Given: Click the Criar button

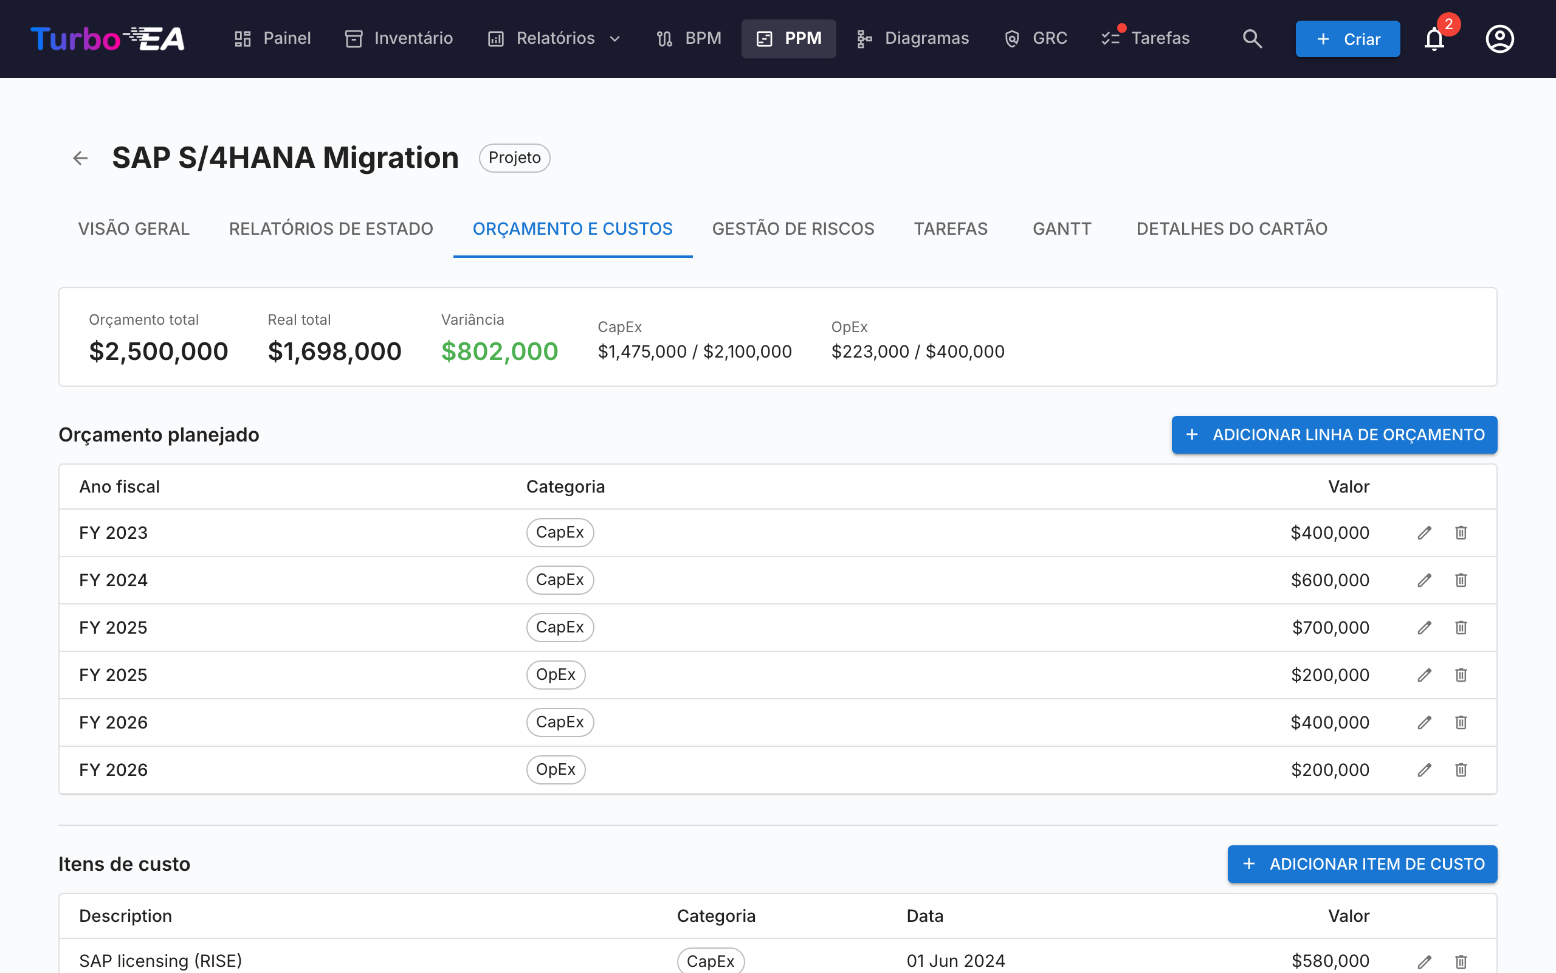Looking at the screenshot, I should [1348, 38].
